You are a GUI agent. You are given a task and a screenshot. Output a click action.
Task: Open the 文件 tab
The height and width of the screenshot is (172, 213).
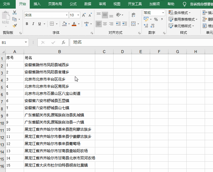tap(7, 4)
